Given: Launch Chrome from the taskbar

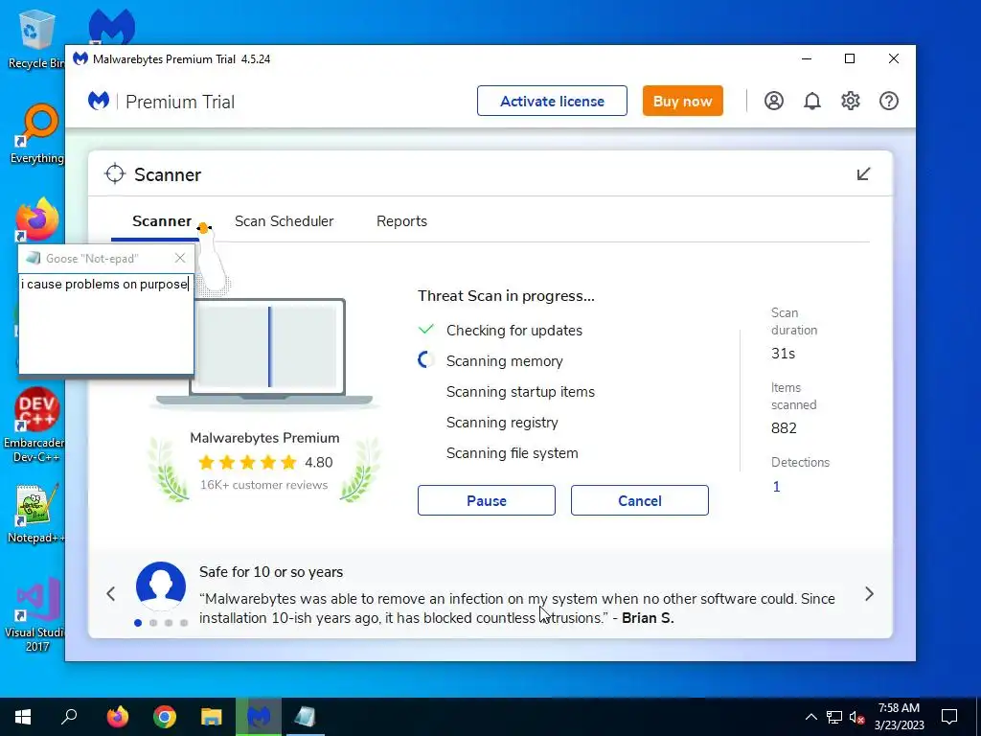Looking at the screenshot, I should point(165,717).
